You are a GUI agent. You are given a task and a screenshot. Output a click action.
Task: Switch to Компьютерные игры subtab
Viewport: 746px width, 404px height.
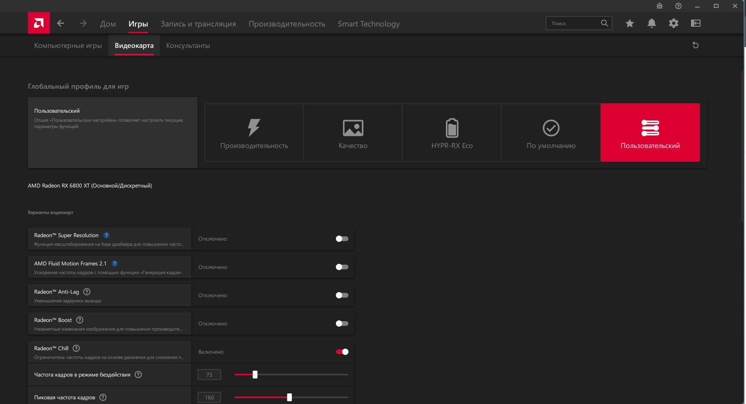[x=68, y=46]
